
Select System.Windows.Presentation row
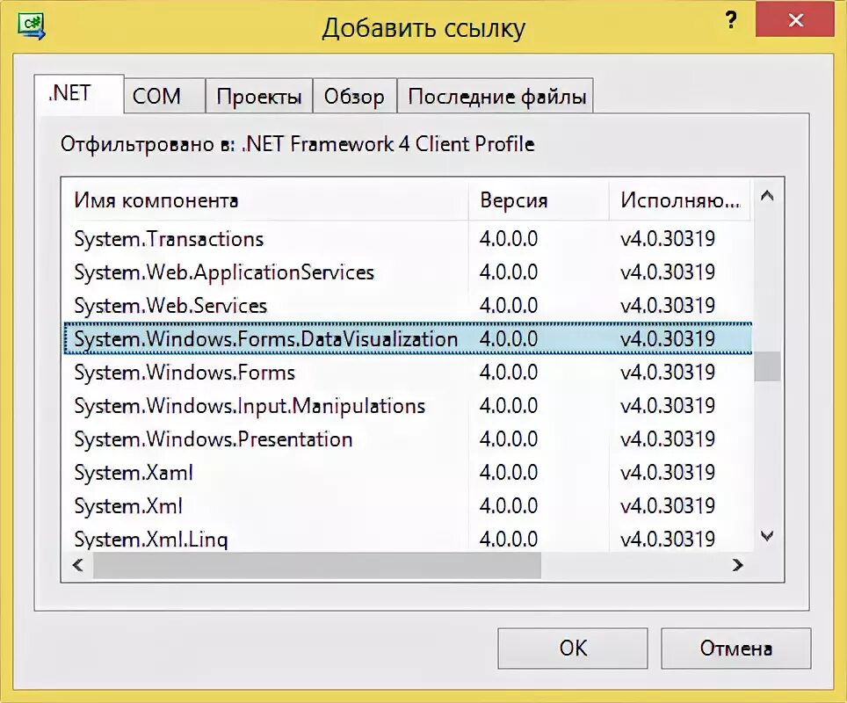click(x=408, y=439)
